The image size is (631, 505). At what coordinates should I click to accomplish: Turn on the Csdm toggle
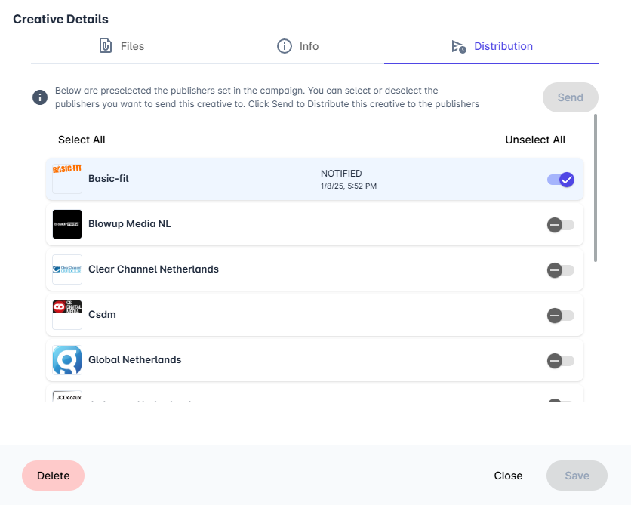pos(561,316)
